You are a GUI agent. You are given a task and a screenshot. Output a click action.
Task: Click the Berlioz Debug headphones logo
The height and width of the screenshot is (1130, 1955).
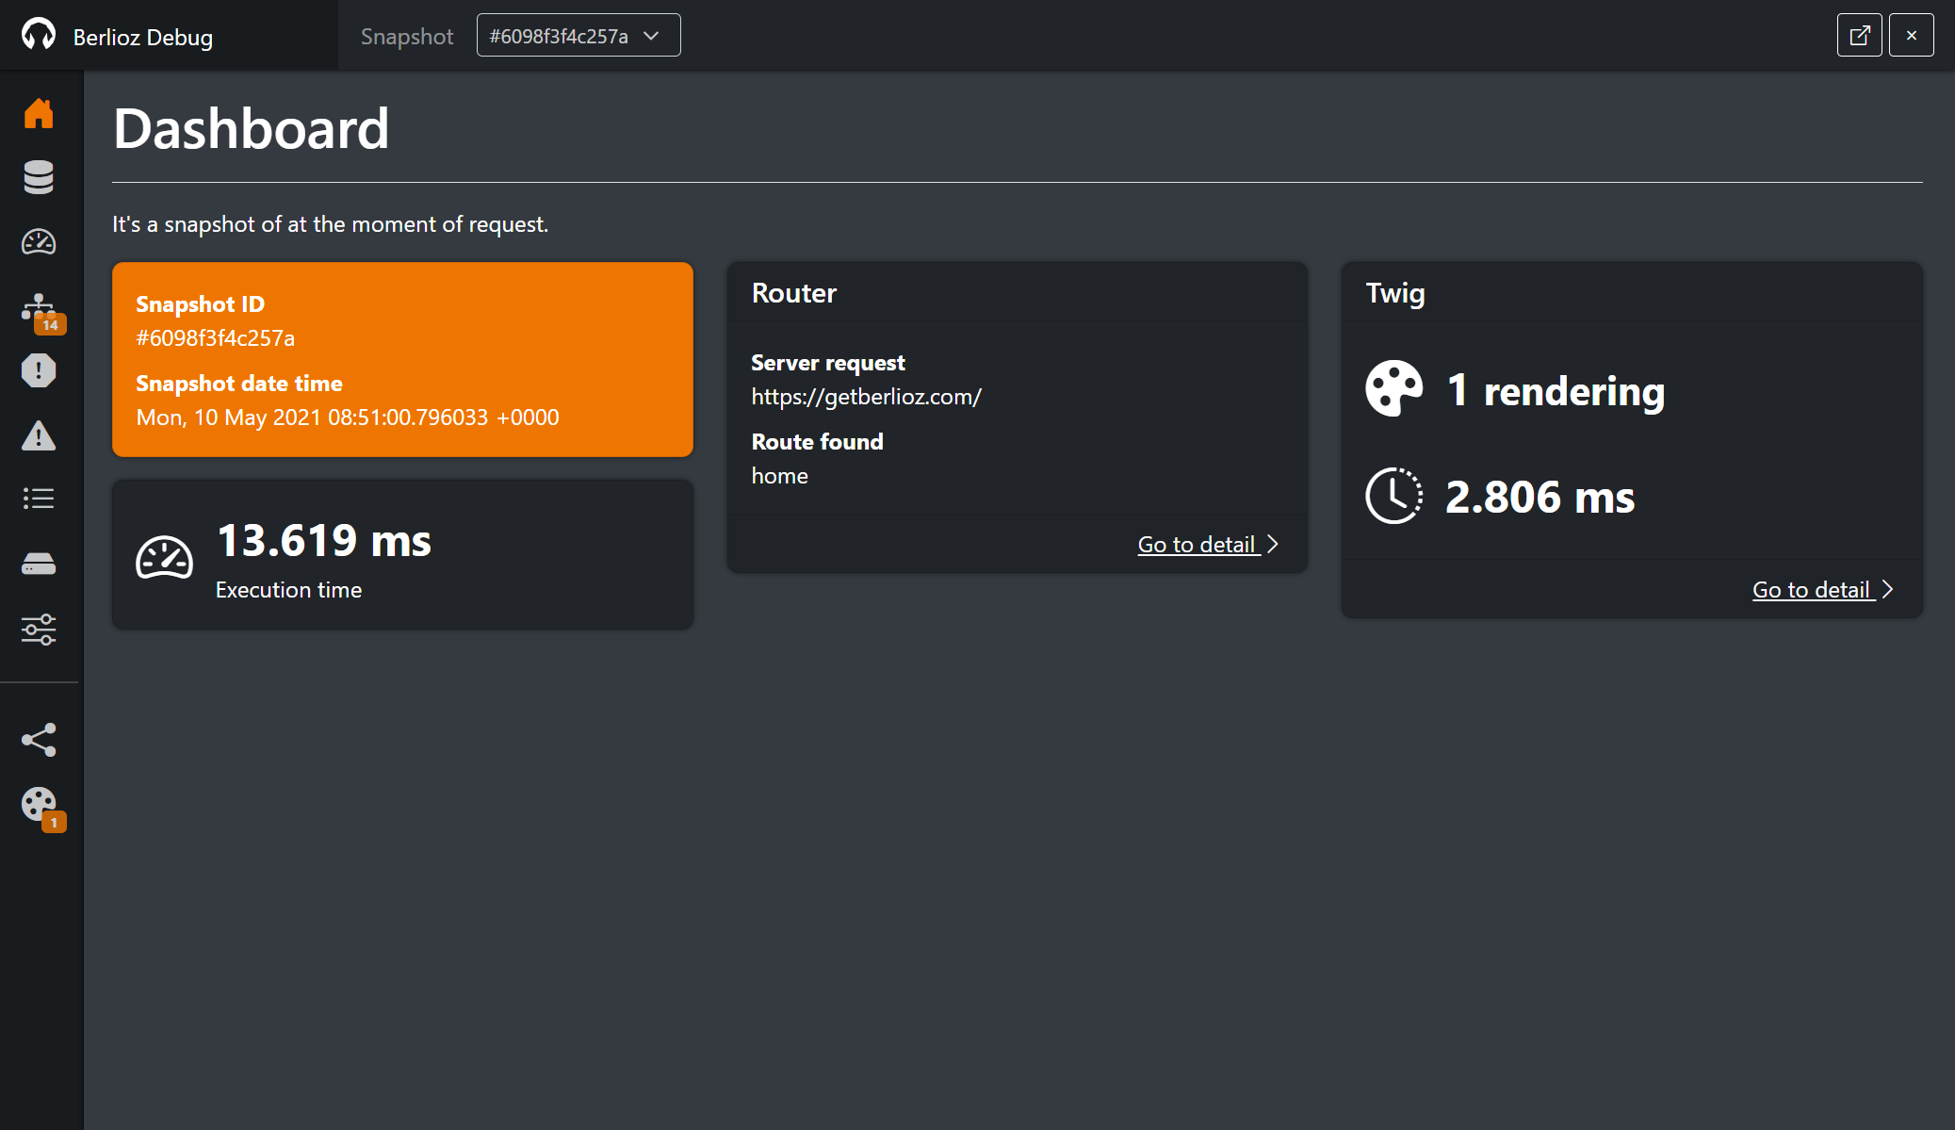(40, 35)
